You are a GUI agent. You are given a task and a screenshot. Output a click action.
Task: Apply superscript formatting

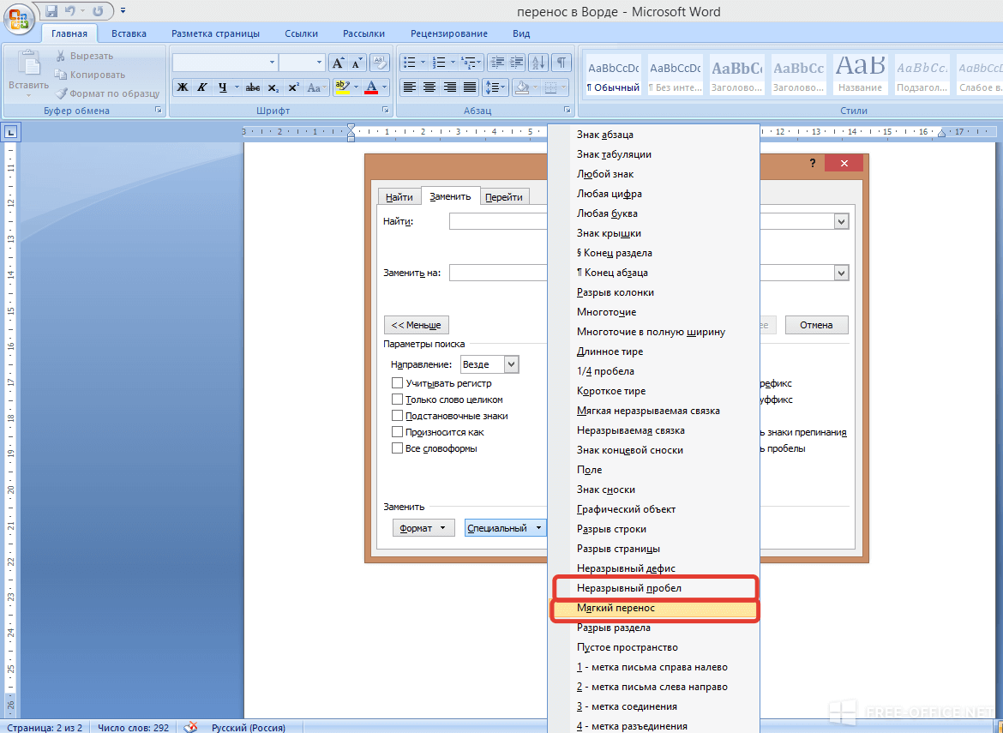coord(293,87)
